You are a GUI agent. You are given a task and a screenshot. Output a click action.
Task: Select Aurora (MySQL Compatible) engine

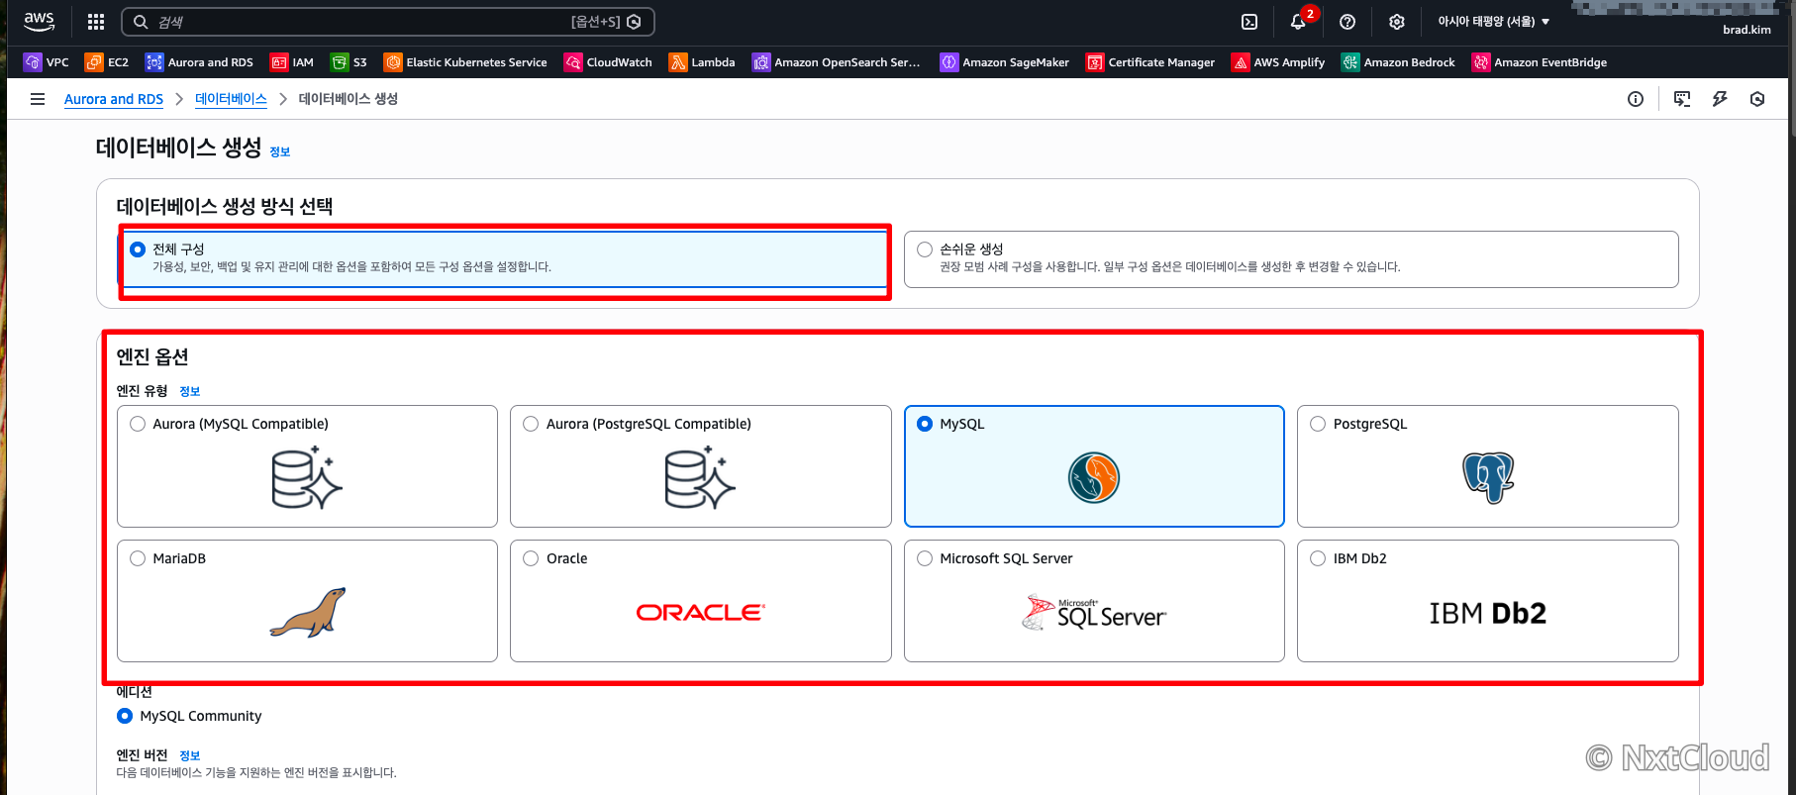coord(307,466)
